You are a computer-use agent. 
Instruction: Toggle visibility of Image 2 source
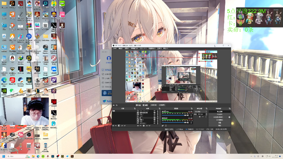coord(155,120)
